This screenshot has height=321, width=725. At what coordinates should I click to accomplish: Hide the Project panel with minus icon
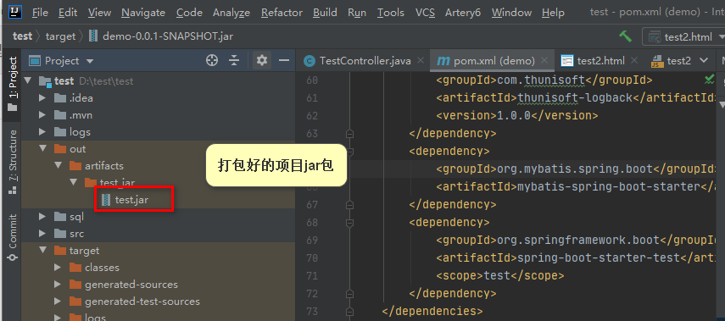coord(283,60)
